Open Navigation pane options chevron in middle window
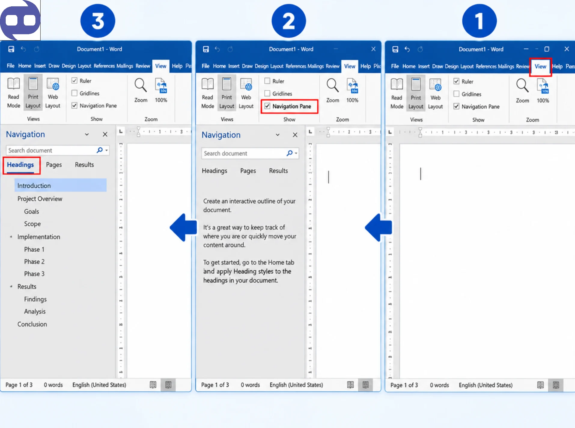The width and height of the screenshot is (575, 428). tap(278, 135)
